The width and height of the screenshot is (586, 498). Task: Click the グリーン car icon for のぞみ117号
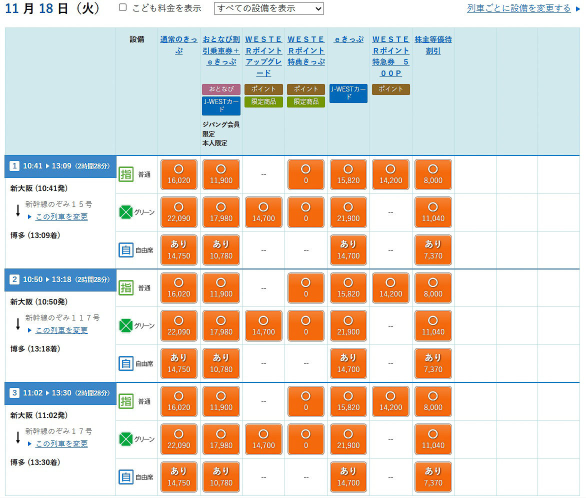click(125, 325)
